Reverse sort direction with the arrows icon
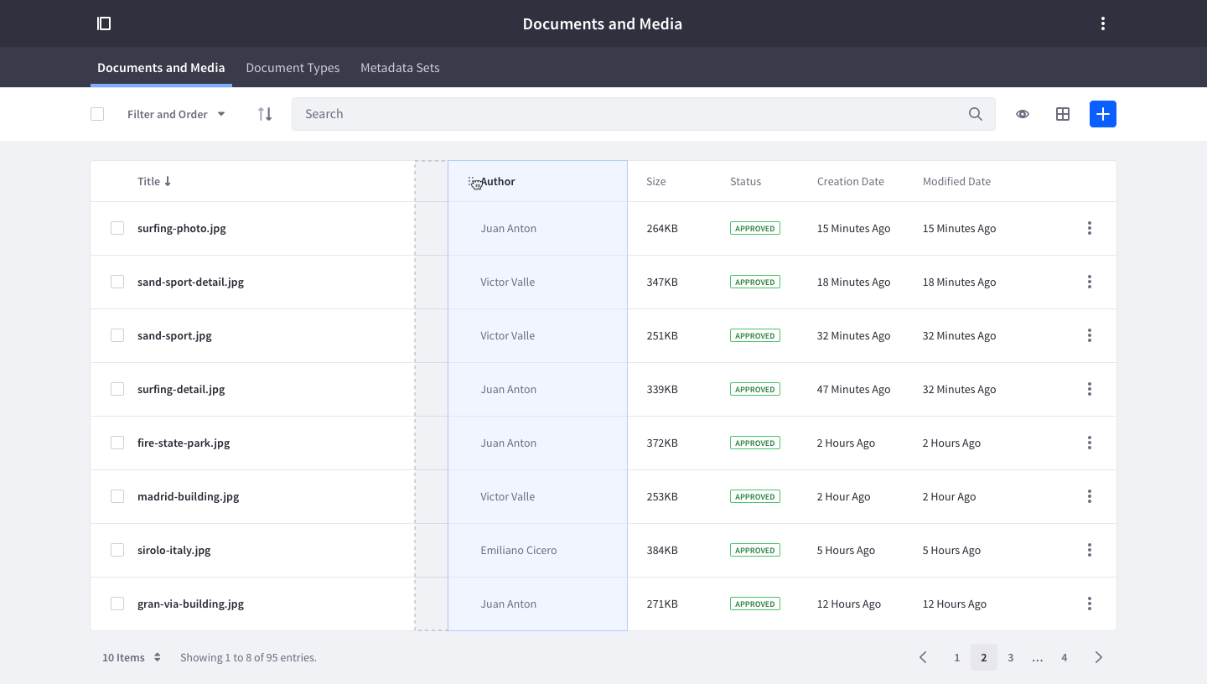Viewport: 1207px width, 684px height. click(x=265, y=114)
